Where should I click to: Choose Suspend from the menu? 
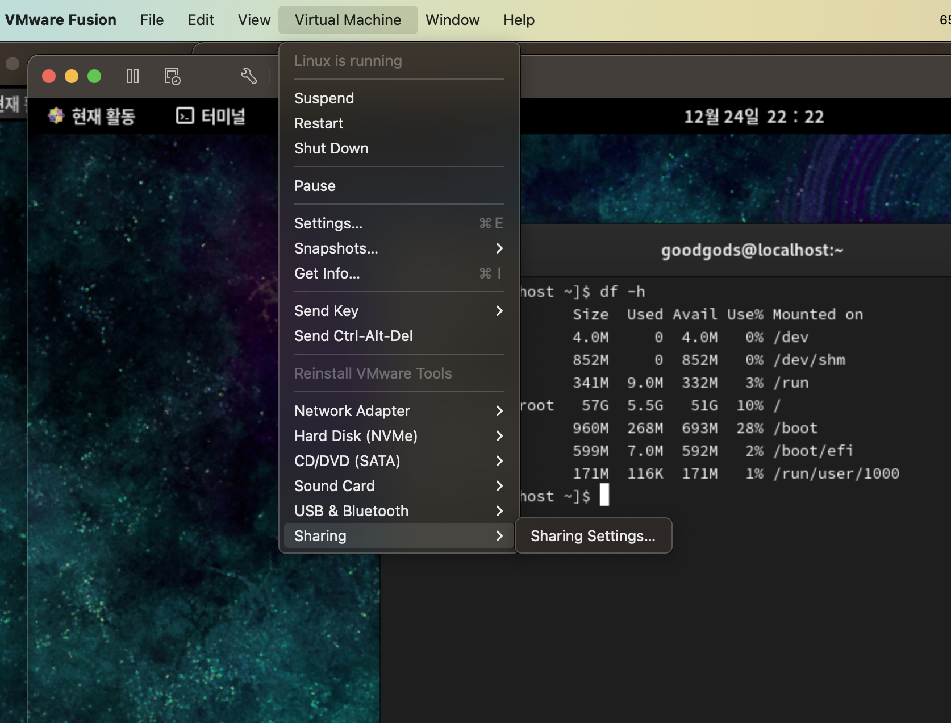(399, 98)
